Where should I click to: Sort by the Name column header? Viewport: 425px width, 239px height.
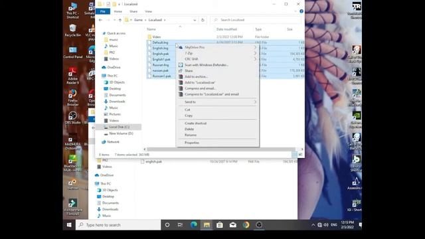(x=151, y=29)
